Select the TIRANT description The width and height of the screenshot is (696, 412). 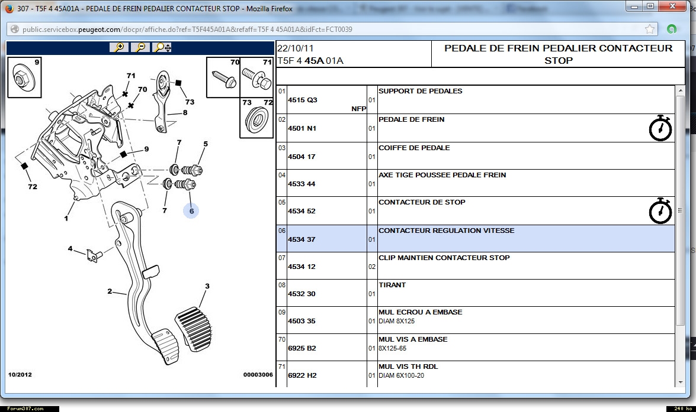tap(392, 286)
